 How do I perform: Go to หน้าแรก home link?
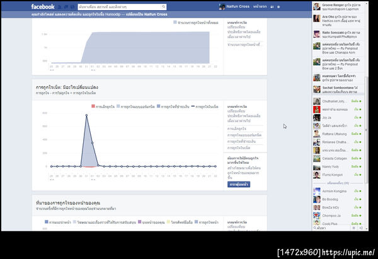pyautogui.click(x=260, y=6)
